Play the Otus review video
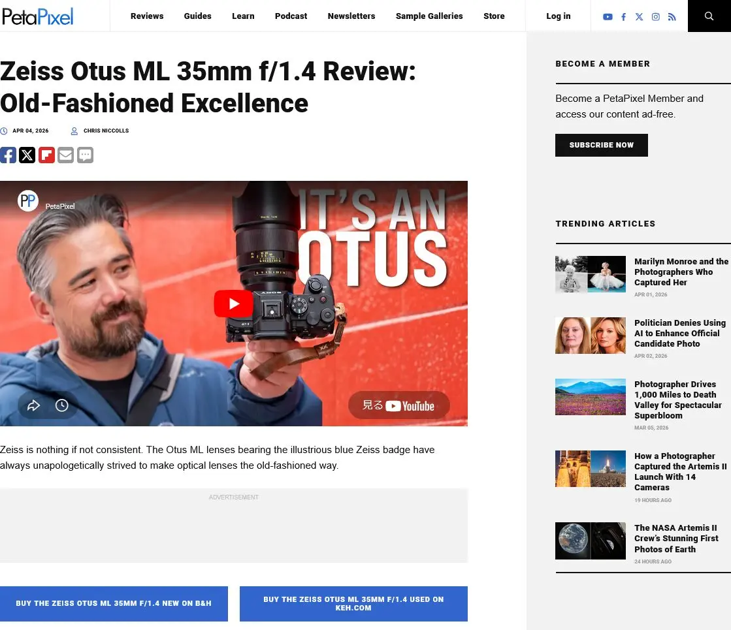 pos(233,304)
